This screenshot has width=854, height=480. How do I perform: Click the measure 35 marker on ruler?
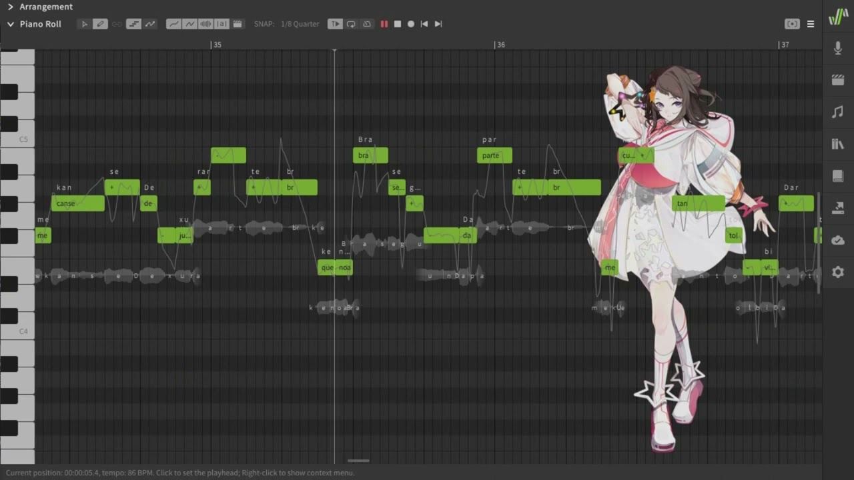coord(216,45)
